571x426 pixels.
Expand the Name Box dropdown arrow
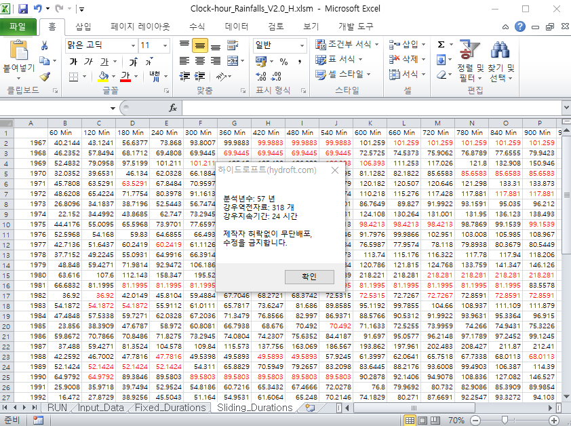(113, 109)
